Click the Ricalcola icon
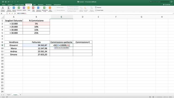Viewport: 174px width, 98px height. (x=96, y=7)
